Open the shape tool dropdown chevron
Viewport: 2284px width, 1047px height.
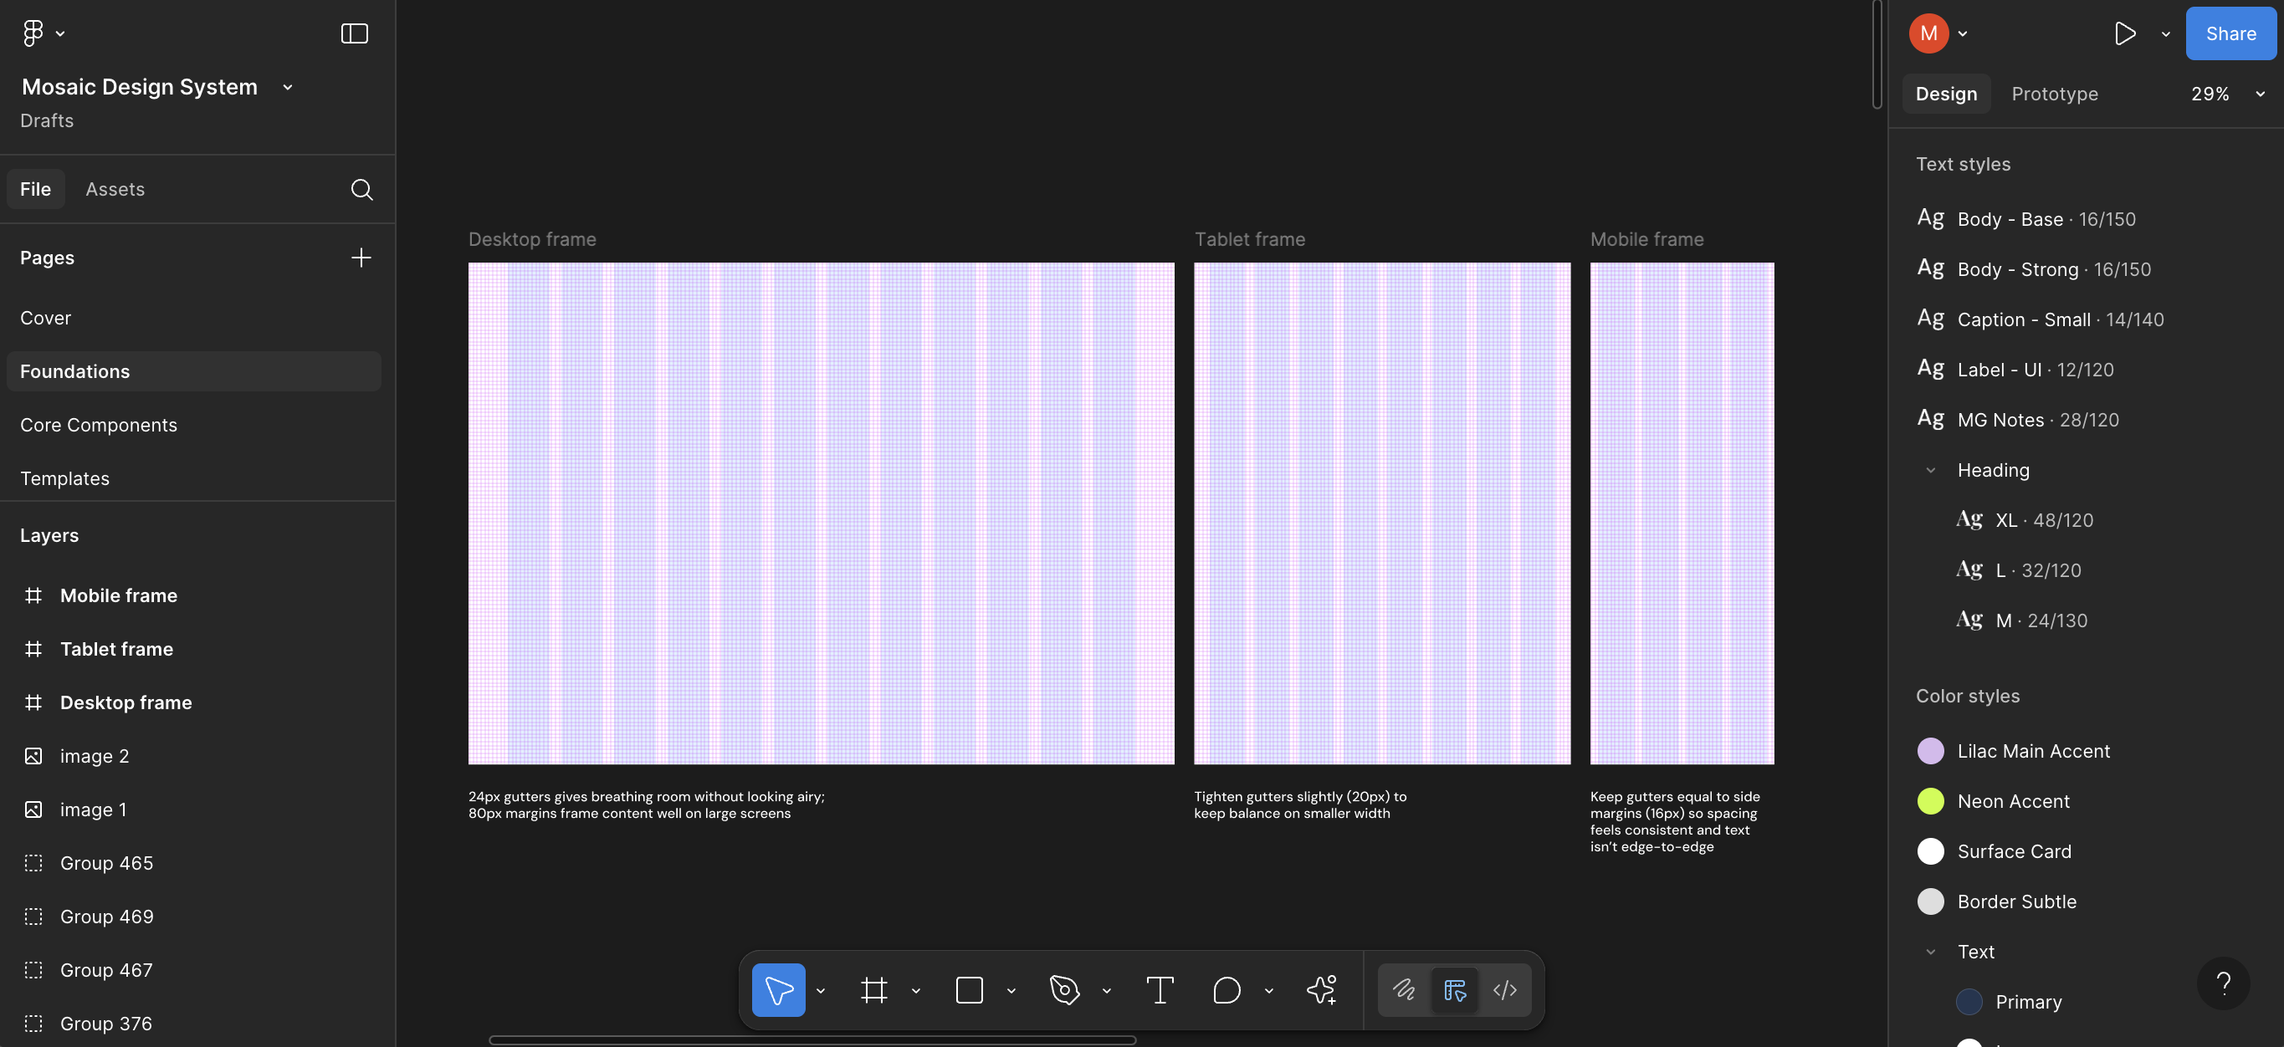click(x=1011, y=990)
